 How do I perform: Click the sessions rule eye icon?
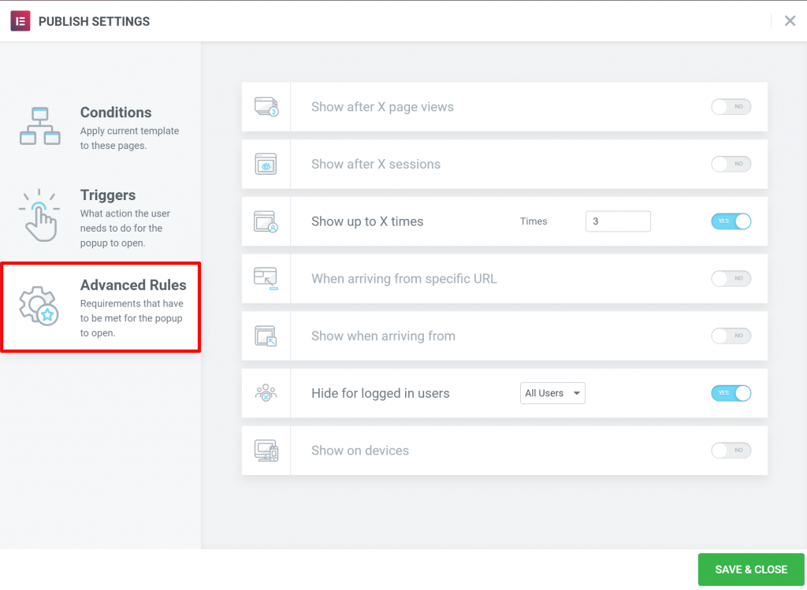tap(266, 165)
